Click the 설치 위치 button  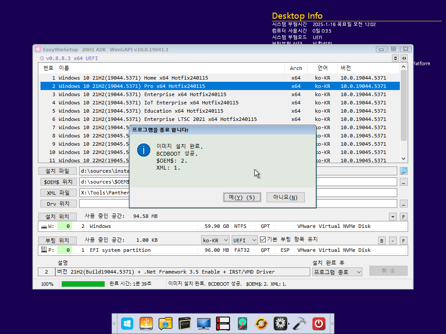57,217
